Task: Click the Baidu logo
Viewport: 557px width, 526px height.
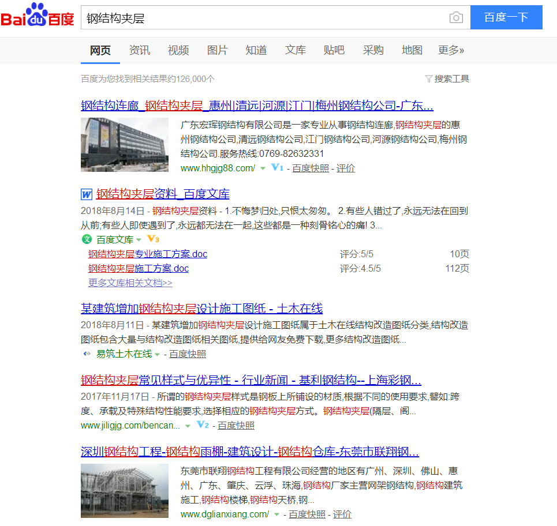Action: point(38,15)
